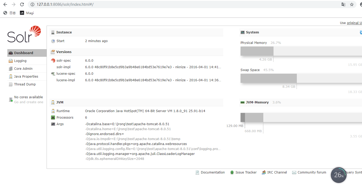Click the Core Admin sidebar icon
This screenshot has height=185, width=362.
11,68
